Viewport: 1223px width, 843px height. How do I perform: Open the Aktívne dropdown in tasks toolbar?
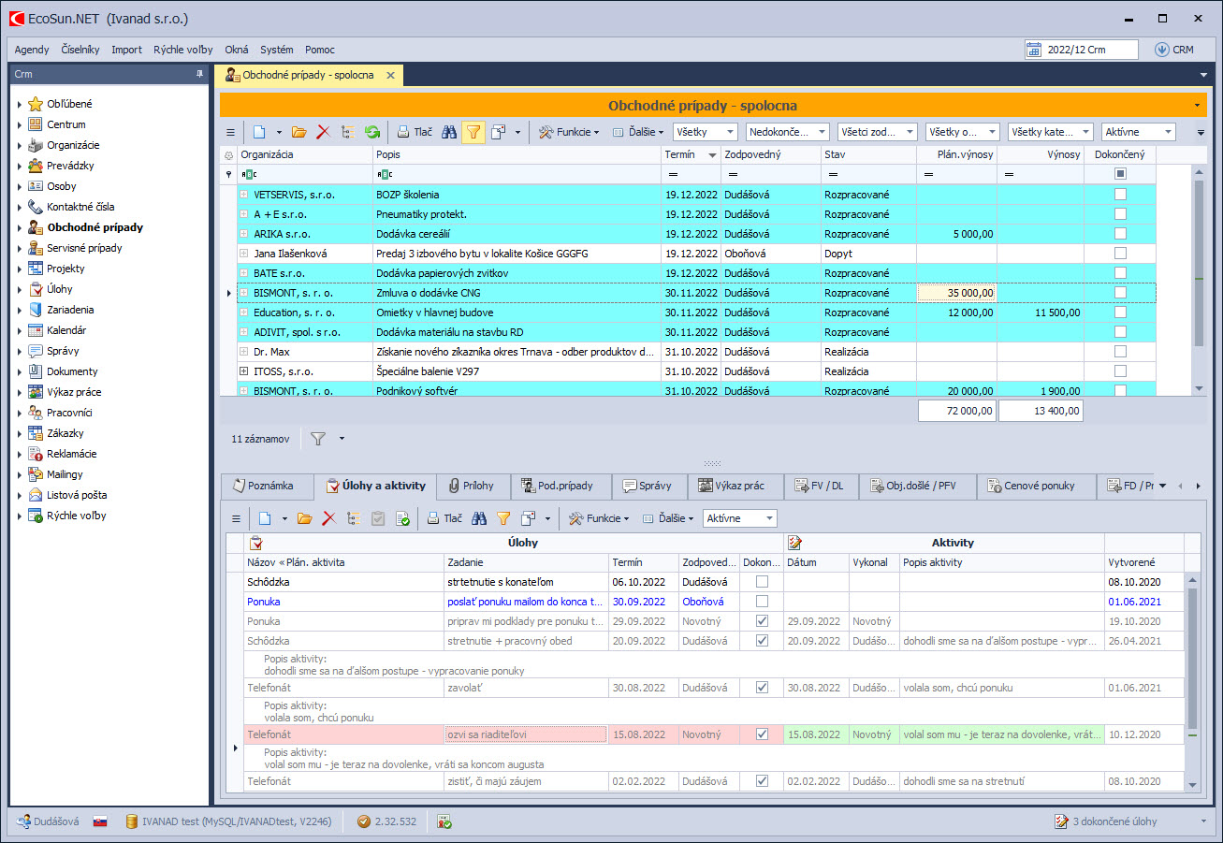(739, 518)
